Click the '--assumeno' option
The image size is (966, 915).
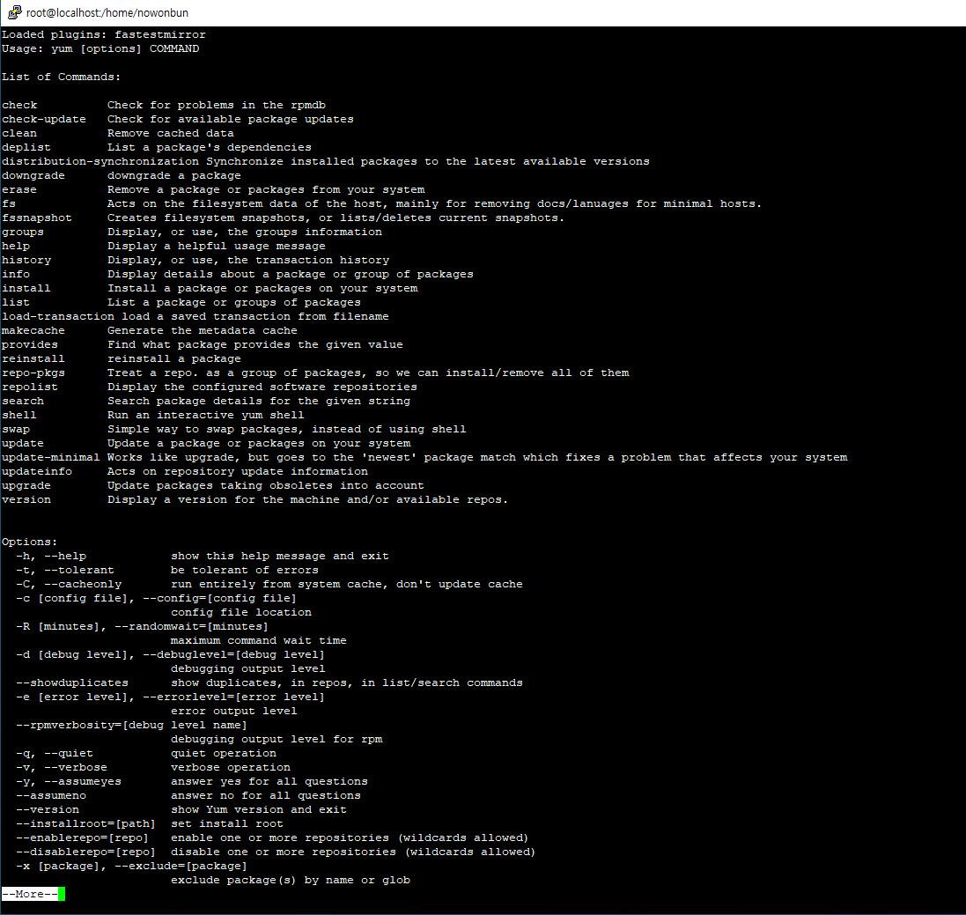(51, 796)
